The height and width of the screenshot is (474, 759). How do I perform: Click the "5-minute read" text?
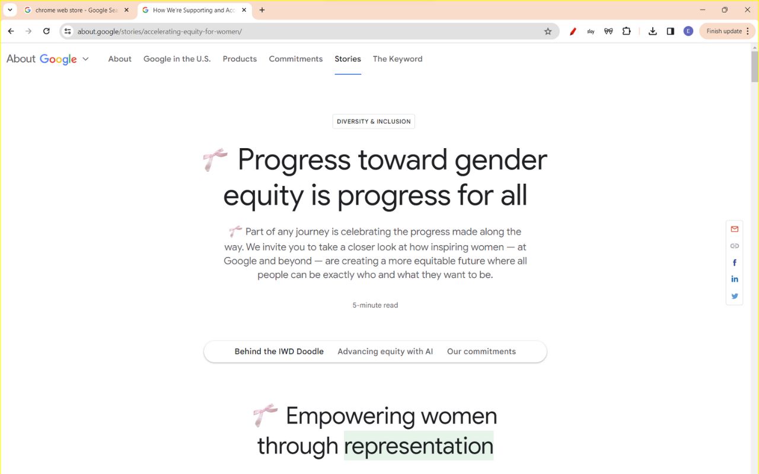coord(375,305)
